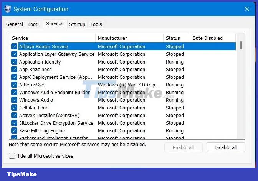Select the Cellular Time service name

point(34,108)
